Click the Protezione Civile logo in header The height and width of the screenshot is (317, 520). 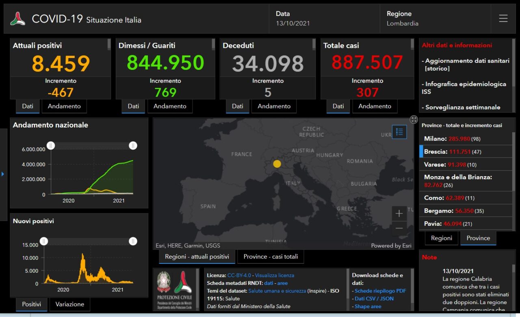pos(18,19)
